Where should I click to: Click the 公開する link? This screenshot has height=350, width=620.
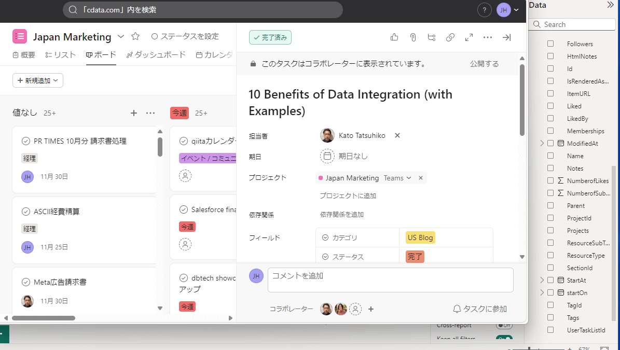(484, 64)
